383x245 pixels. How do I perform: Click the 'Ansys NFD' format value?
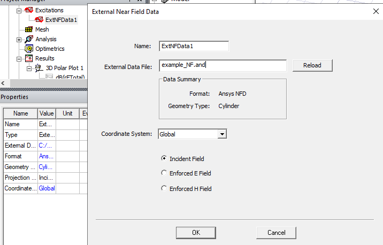232,94
